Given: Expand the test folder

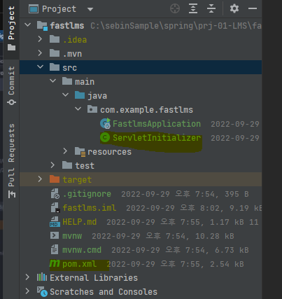Looking at the screenshot, I should (52, 165).
